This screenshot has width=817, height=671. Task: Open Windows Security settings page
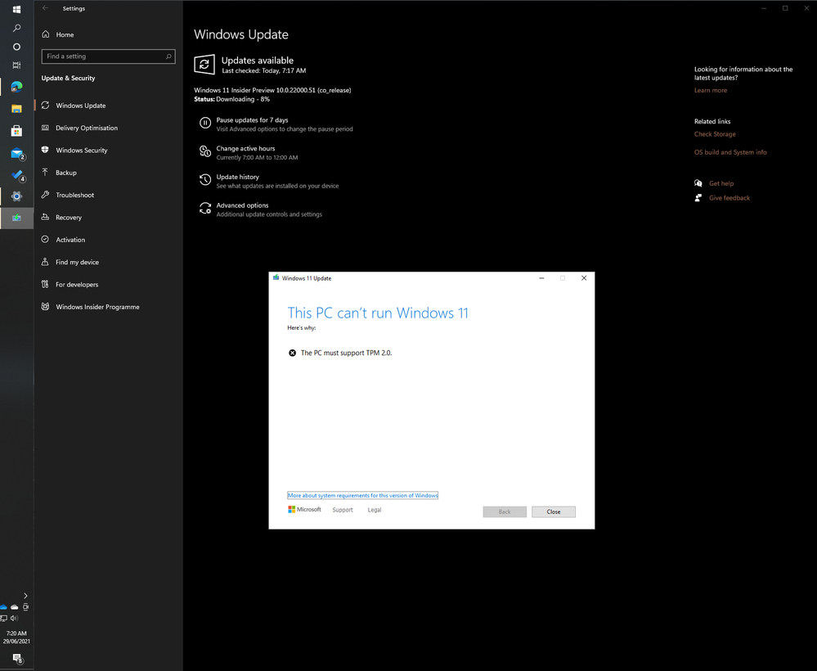pos(109,150)
